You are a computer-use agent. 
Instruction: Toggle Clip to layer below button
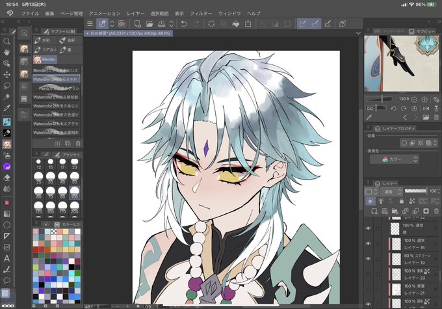[370, 201]
